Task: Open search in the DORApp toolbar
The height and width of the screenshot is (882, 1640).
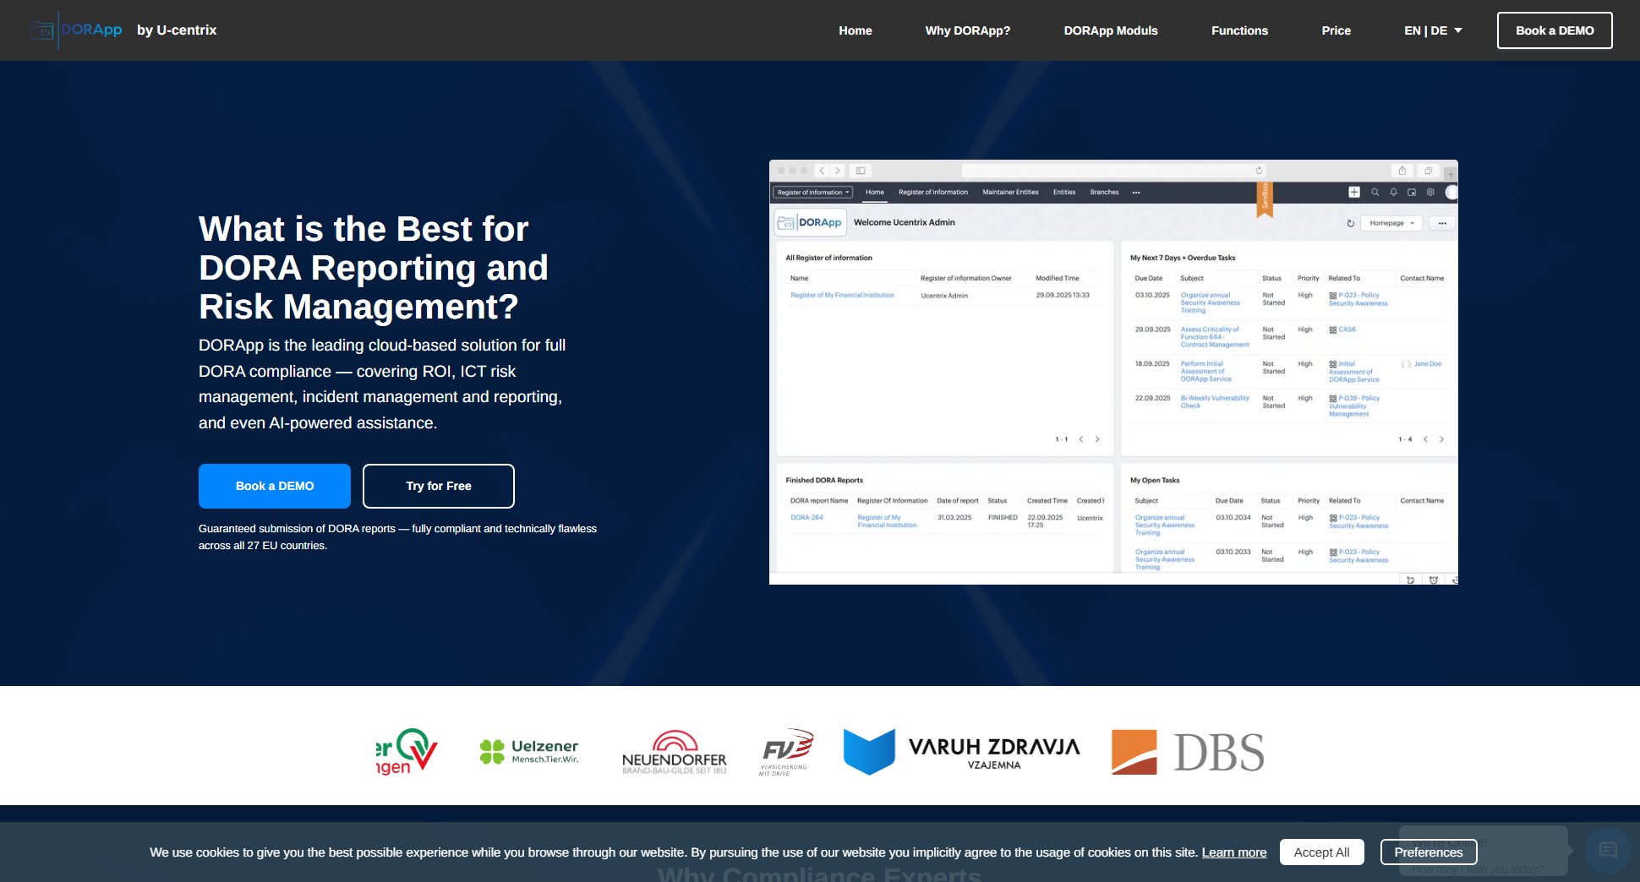Action: coord(1375,193)
